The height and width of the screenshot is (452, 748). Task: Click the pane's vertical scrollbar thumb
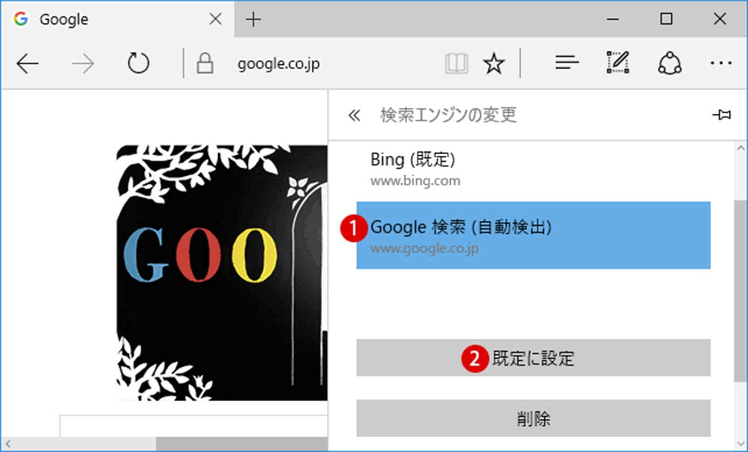point(740,291)
